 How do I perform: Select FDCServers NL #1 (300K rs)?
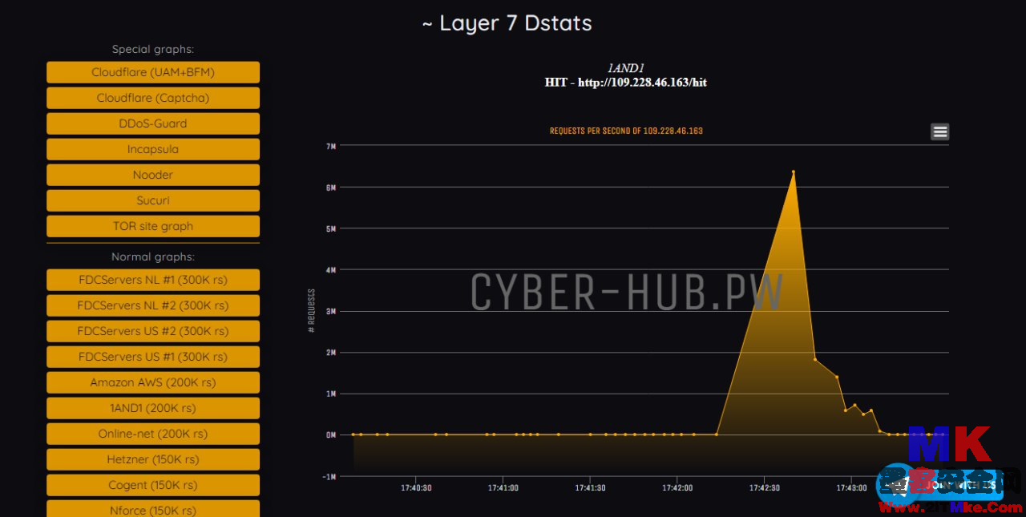[153, 280]
